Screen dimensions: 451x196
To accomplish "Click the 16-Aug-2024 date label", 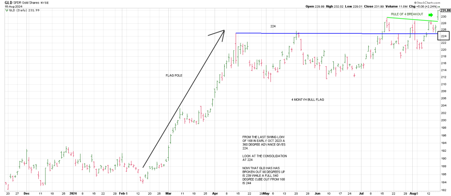I will click(x=11, y=6).
